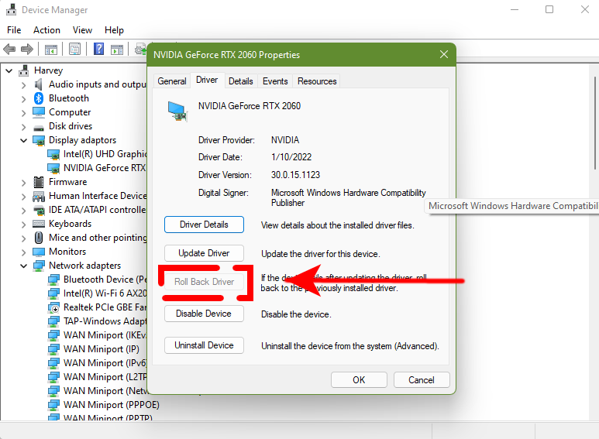Click the Realtek PCIe GBE adapter icon
The height and width of the screenshot is (439, 599).
(x=53, y=307)
